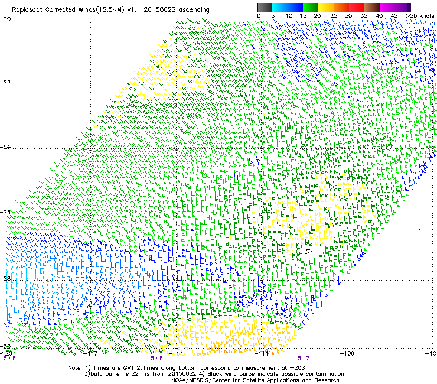Image resolution: width=437 pixels, height=384 pixels.
Task: Click the latitude axis label '-24'
Action: [5, 147]
